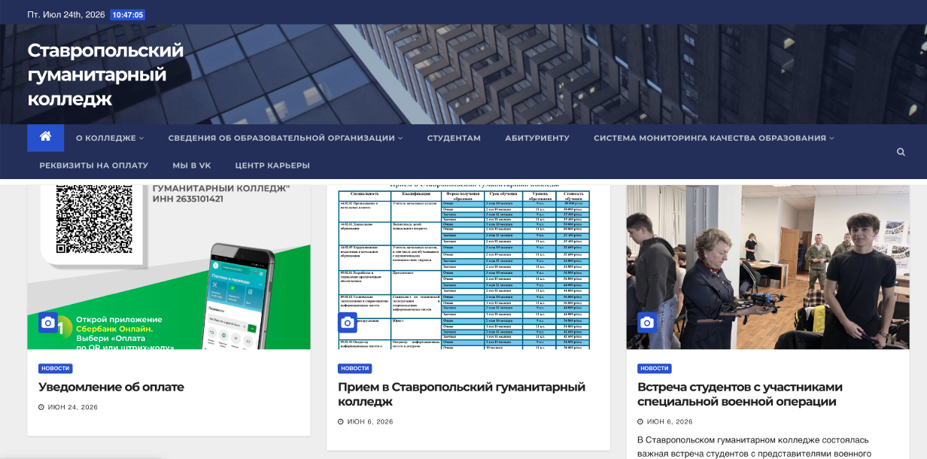Viewport: 927px width, 459px height.
Task: Click clock icon beside Июн 24, 2026
Action: (x=41, y=407)
